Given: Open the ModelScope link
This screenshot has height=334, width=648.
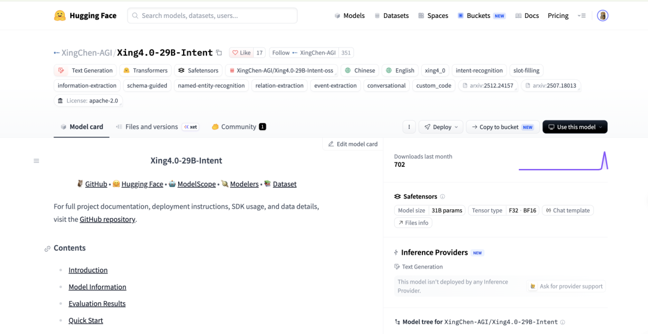Looking at the screenshot, I should click(197, 184).
